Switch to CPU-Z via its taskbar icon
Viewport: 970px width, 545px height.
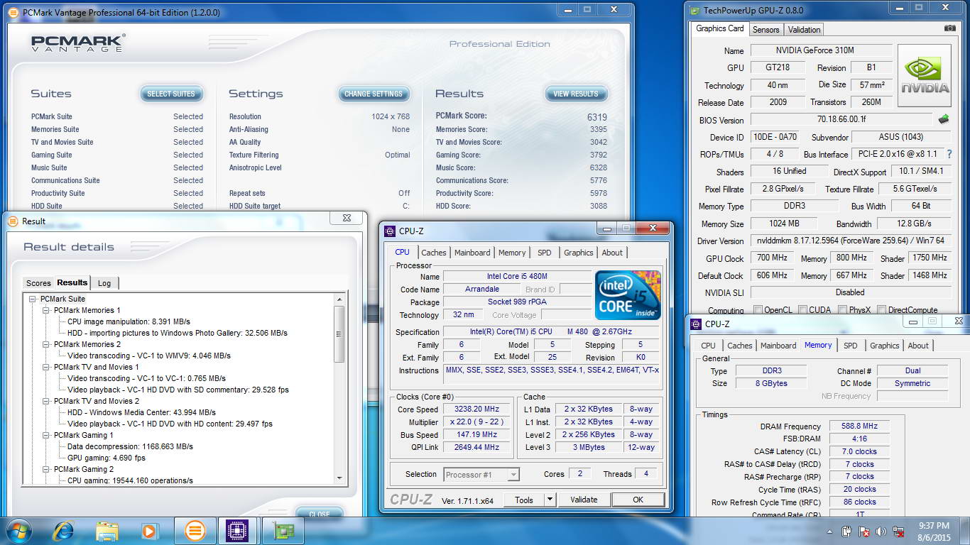[x=236, y=531]
